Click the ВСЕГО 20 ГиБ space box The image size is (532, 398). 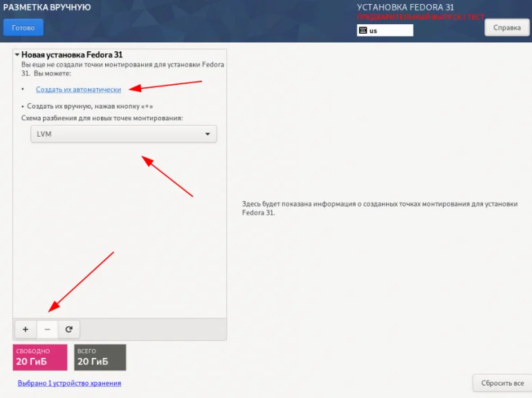coord(100,357)
